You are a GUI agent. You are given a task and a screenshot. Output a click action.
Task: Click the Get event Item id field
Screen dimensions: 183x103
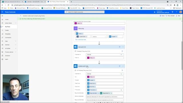pos(105,58)
